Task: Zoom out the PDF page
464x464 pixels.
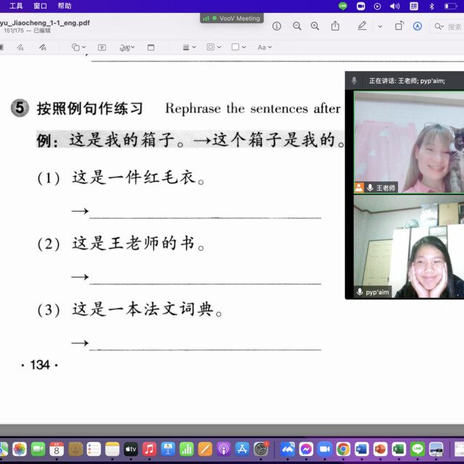Action: coord(296,26)
